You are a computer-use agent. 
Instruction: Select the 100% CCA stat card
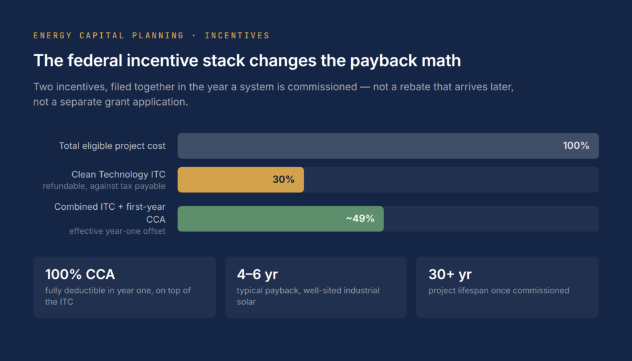click(x=125, y=288)
